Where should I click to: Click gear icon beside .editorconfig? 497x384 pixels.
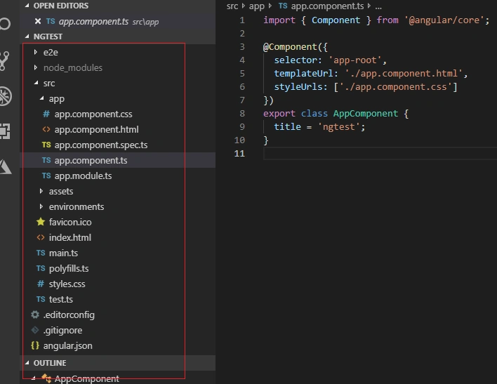coord(35,315)
